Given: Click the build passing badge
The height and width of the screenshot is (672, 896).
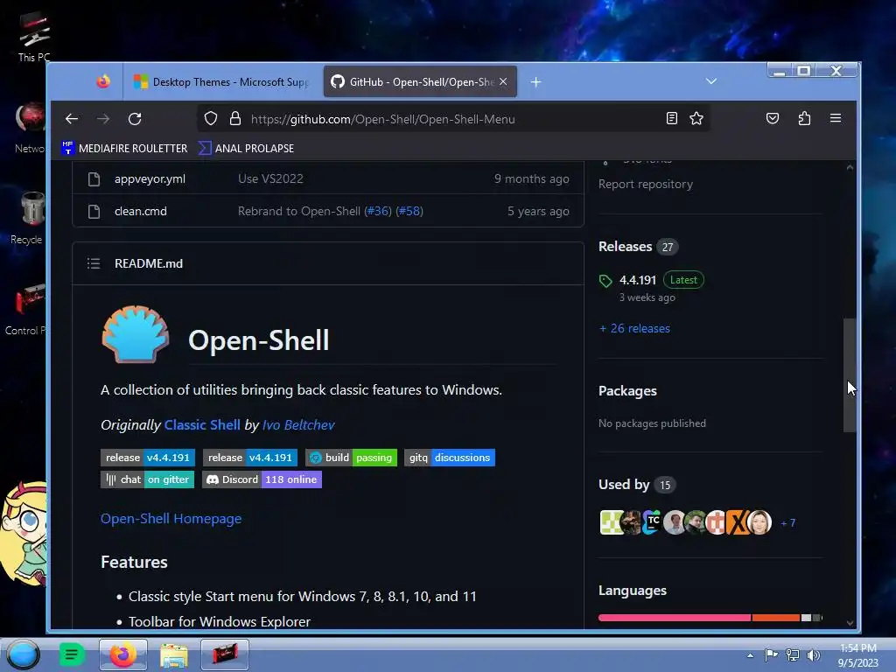Looking at the screenshot, I should [x=352, y=457].
